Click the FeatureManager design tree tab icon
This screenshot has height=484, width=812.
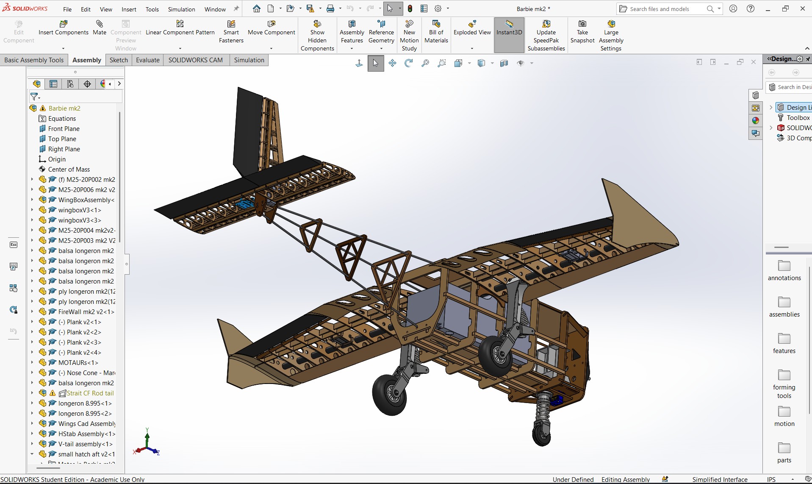pyautogui.click(x=37, y=84)
